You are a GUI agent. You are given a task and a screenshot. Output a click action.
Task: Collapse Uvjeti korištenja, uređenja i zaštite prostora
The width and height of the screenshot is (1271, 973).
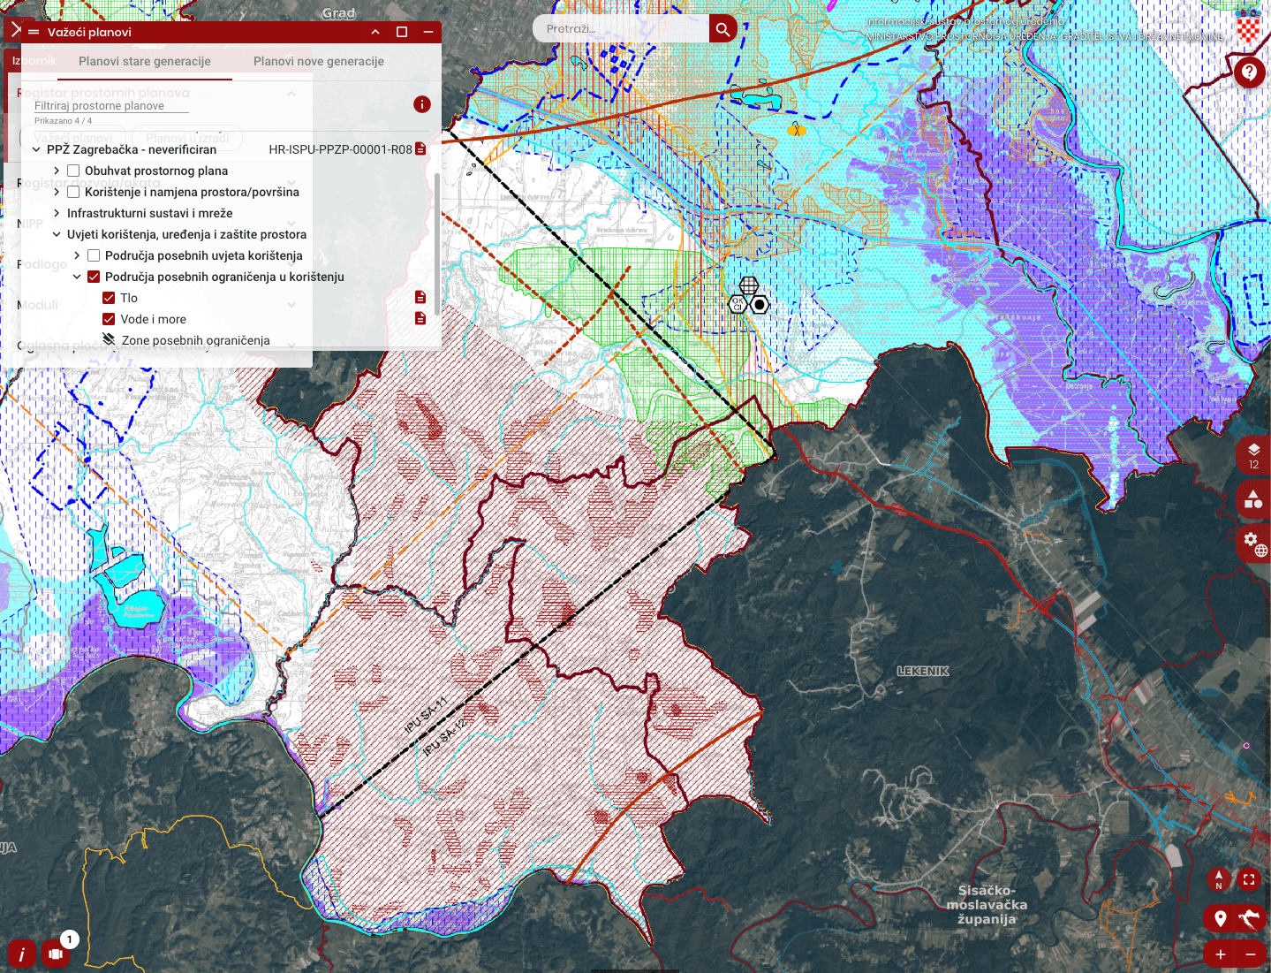57,234
